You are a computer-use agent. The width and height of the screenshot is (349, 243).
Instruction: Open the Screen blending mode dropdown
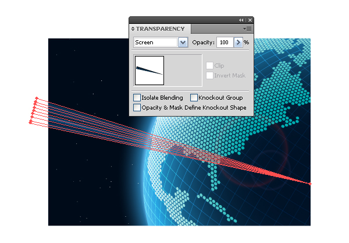[x=183, y=43]
